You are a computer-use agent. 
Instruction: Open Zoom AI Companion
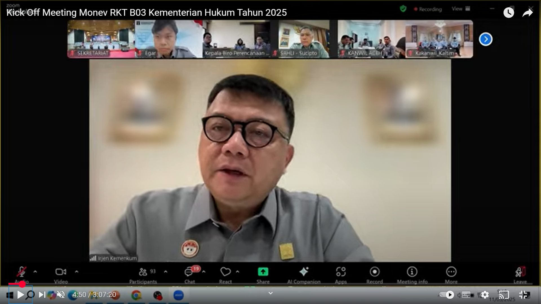pos(304,272)
